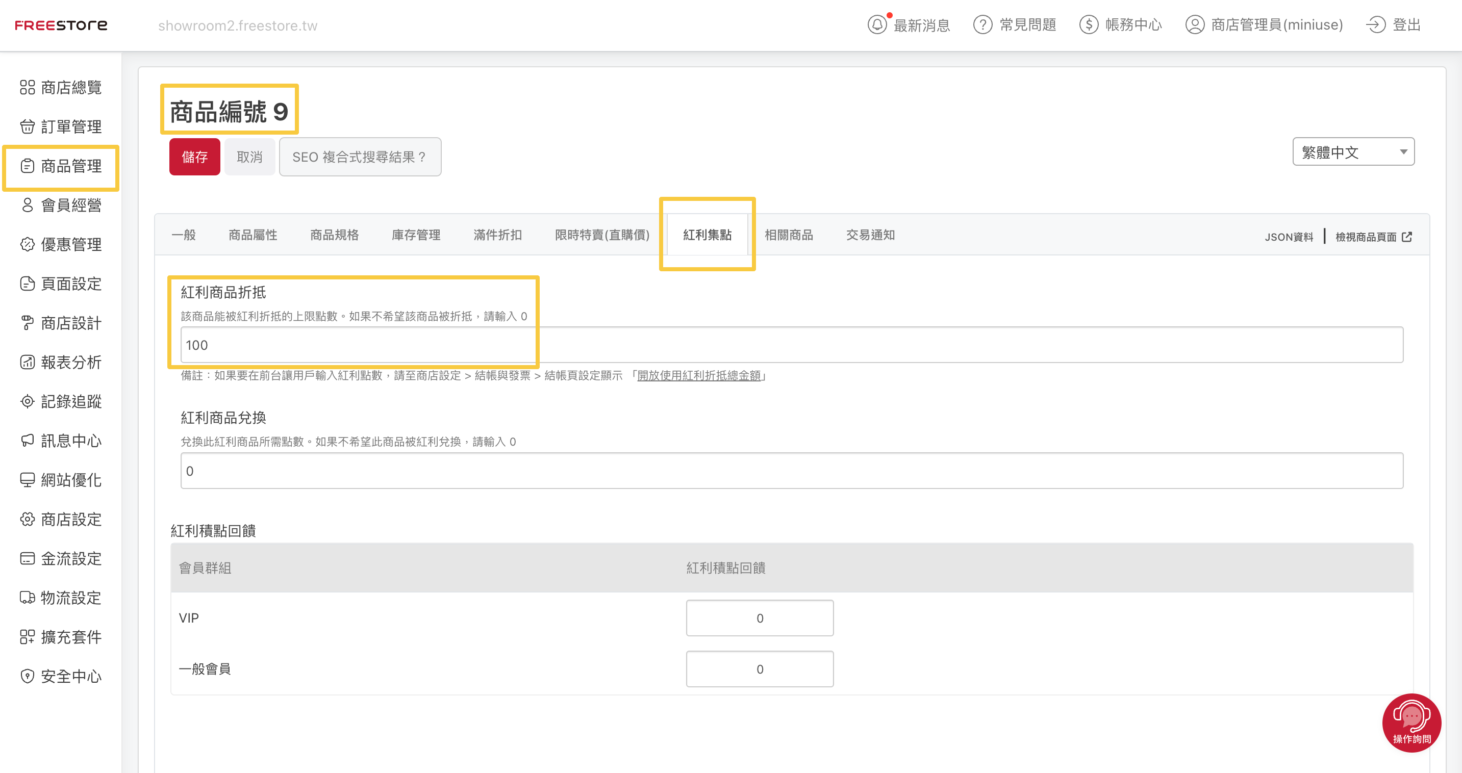Click the store admin user icon
This screenshot has width=1462, height=773.
point(1194,25)
